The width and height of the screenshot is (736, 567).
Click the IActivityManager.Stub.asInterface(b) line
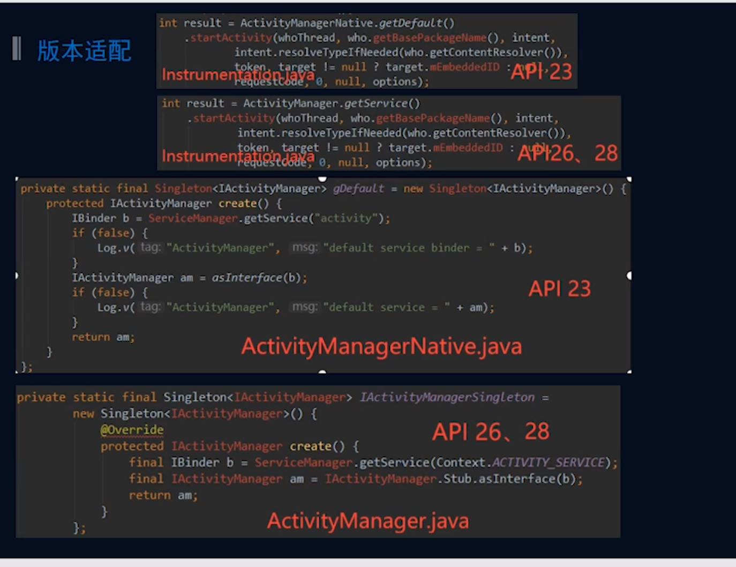[356, 479]
